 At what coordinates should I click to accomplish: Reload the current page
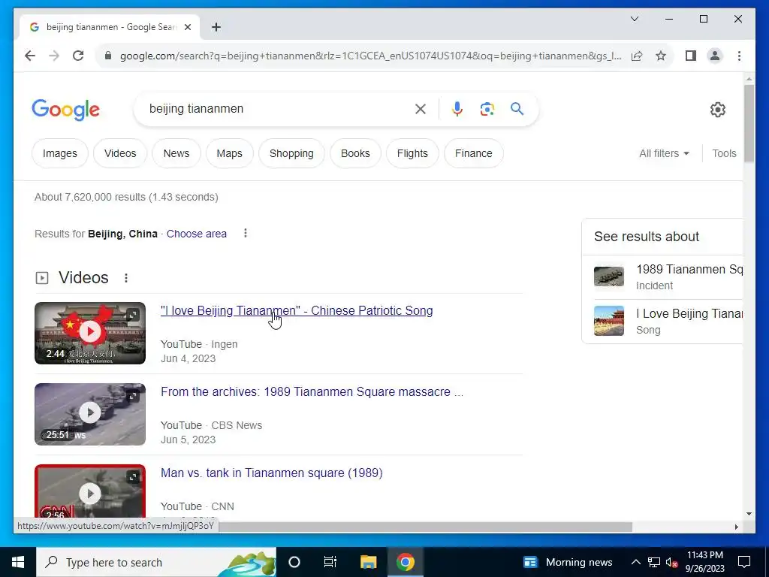(78, 56)
